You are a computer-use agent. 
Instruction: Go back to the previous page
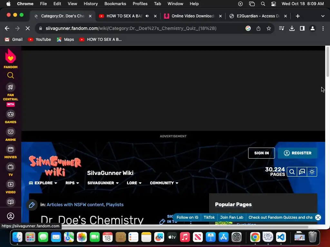(x=7, y=28)
